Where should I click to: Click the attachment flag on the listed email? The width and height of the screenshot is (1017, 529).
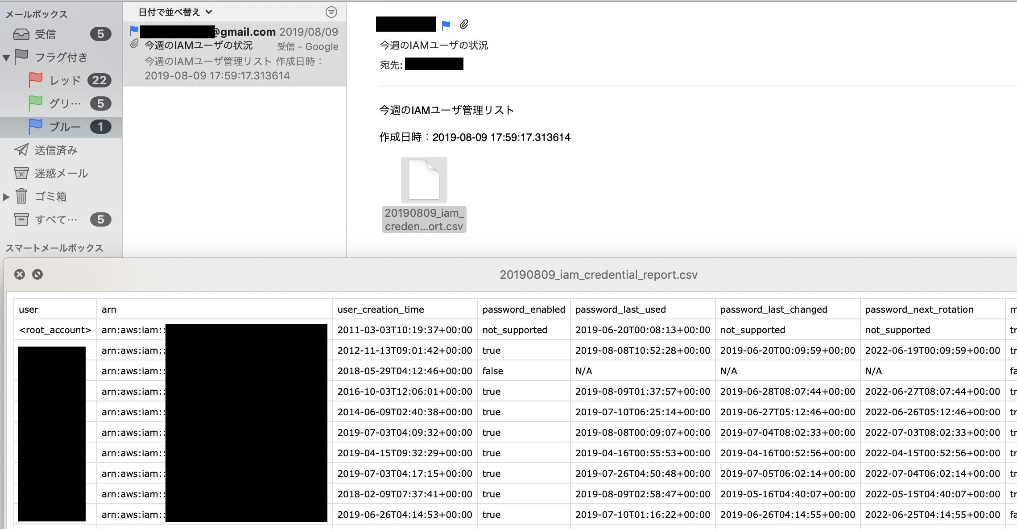tap(133, 44)
